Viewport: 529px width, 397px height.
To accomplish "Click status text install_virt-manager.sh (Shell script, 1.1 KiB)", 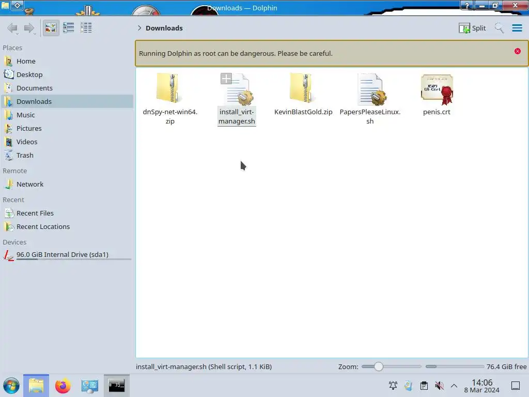I will [x=204, y=367].
